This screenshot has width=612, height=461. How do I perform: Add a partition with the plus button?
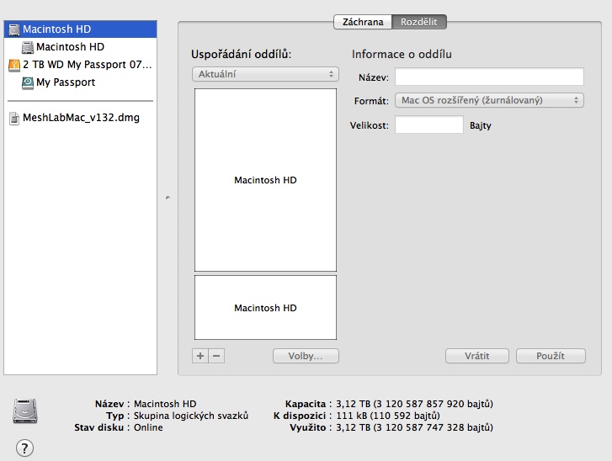pyautogui.click(x=200, y=356)
